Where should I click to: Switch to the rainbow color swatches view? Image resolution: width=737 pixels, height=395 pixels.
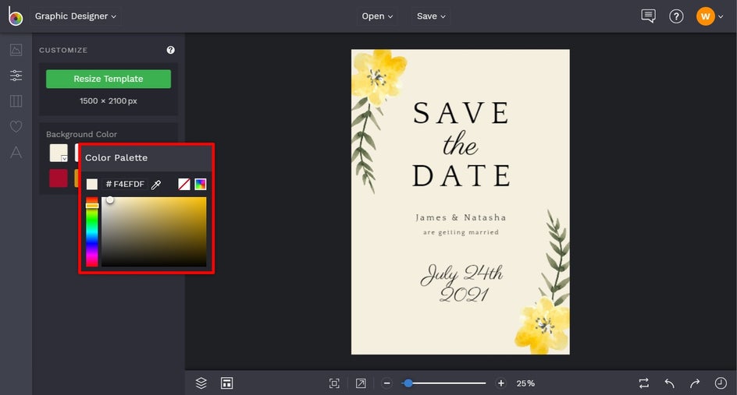pos(201,185)
